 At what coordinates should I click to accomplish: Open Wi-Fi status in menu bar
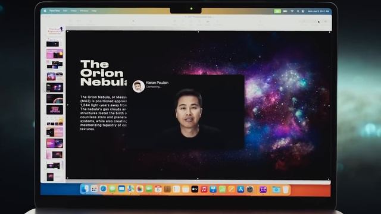[292, 11]
